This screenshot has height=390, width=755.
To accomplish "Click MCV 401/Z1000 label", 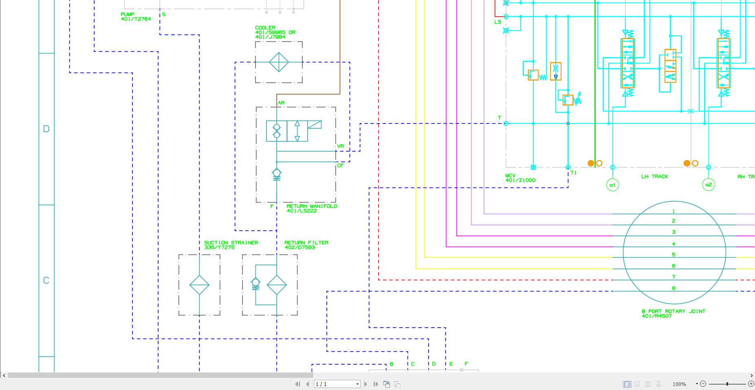I will 520,178.
